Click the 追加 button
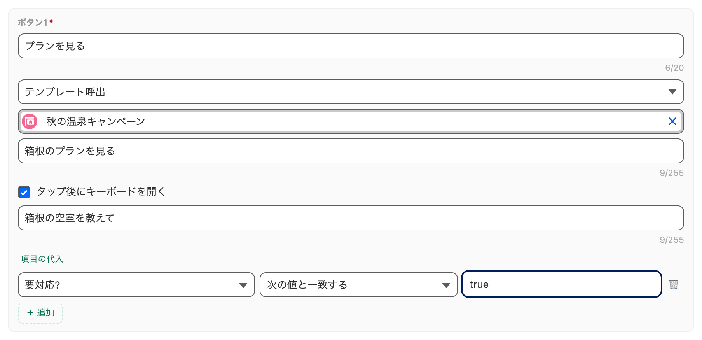Image resolution: width=702 pixels, height=340 pixels. [40, 313]
